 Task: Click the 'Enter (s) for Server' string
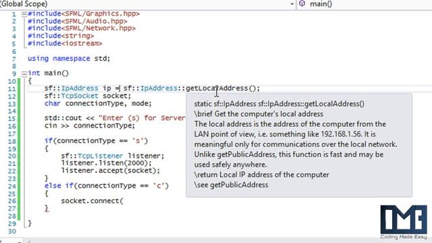pos(142,118)
